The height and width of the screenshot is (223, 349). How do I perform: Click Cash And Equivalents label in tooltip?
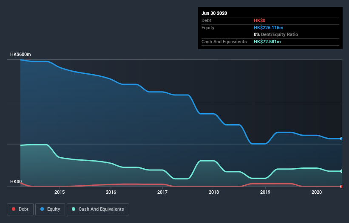coord(224,42)
